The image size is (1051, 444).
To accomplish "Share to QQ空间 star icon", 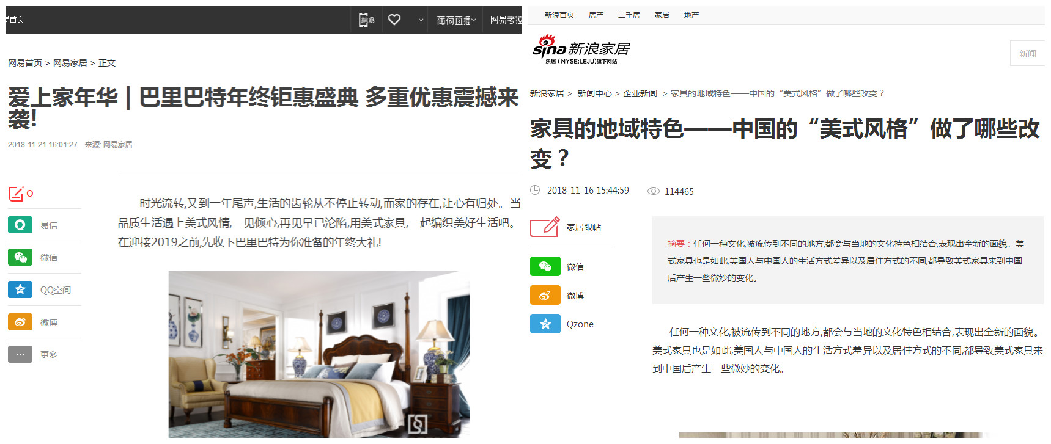I will [20, 289].
